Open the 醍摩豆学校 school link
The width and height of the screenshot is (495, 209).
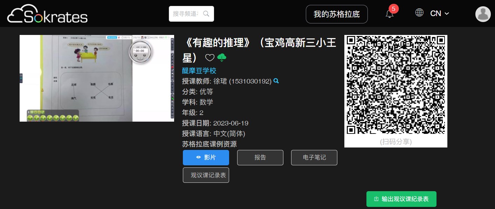(199, 71)
